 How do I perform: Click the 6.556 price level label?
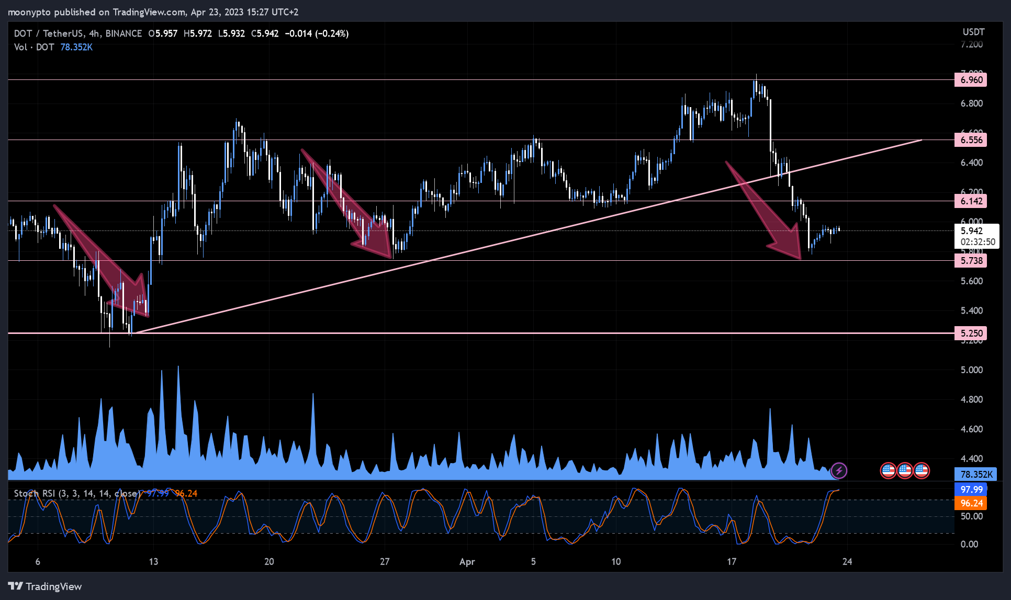971,140
